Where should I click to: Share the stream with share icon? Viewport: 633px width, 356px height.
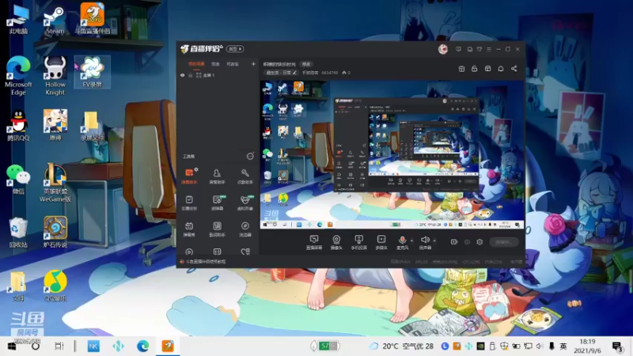tap(514, 69)
